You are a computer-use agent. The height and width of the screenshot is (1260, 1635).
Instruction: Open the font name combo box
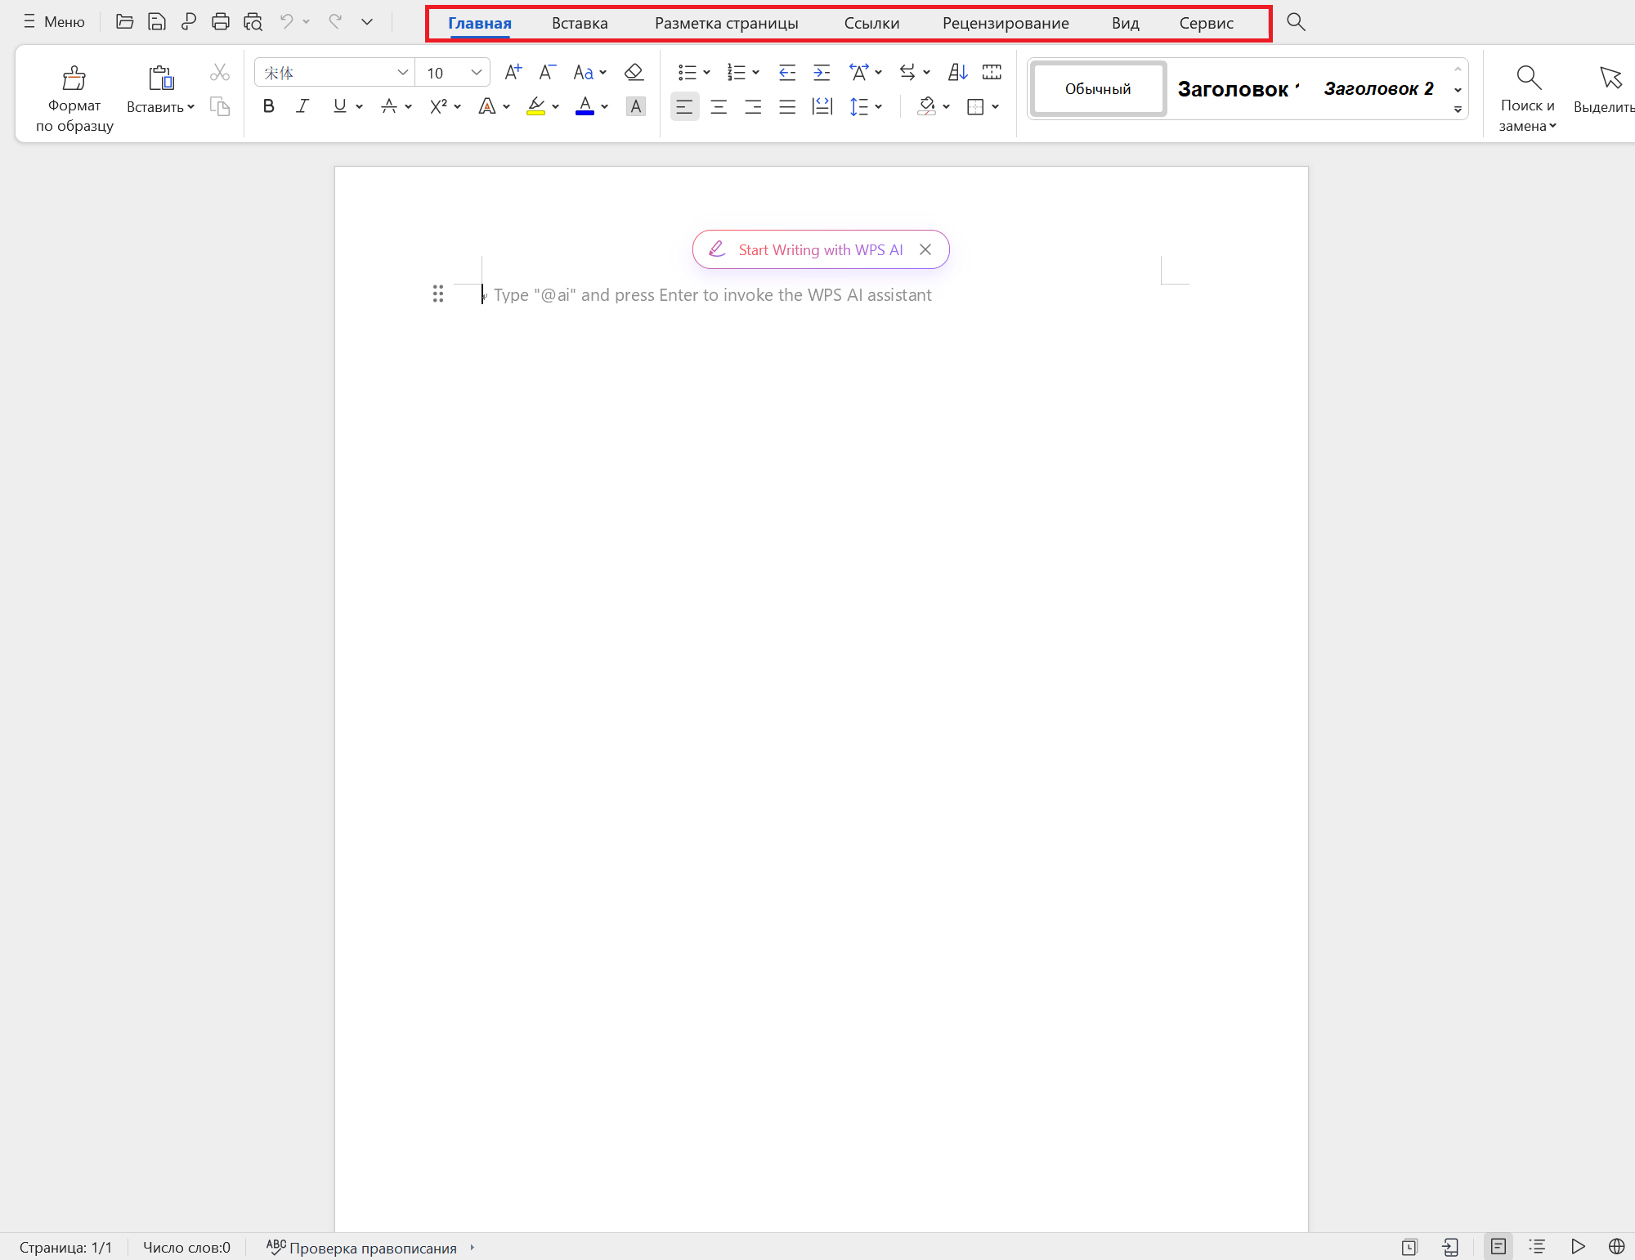tap(335, 73)
